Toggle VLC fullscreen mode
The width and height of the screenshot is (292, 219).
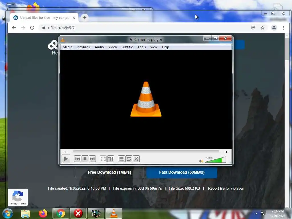point(103,159)
